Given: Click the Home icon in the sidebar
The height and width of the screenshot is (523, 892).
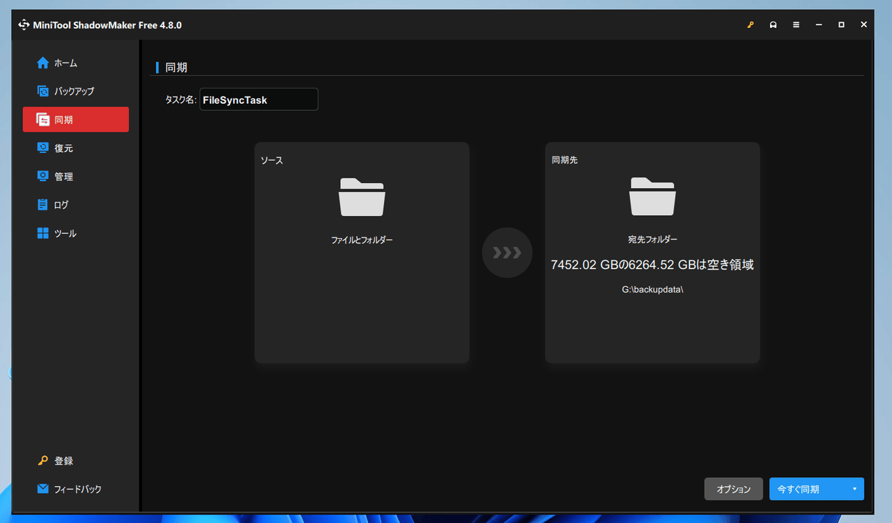Looking at the screenshot, I should pyautogui.click(x=43, y=63).
